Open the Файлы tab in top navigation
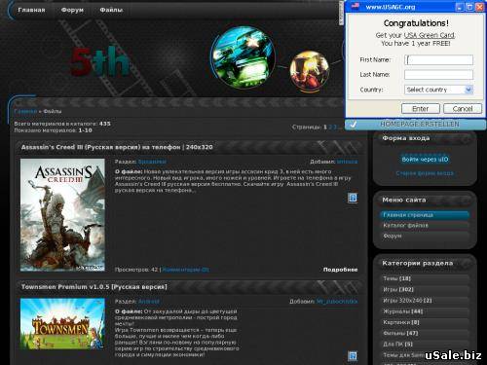 point(111,10)
